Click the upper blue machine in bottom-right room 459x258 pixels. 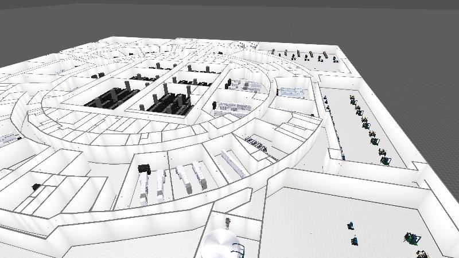tap(351, 225)
